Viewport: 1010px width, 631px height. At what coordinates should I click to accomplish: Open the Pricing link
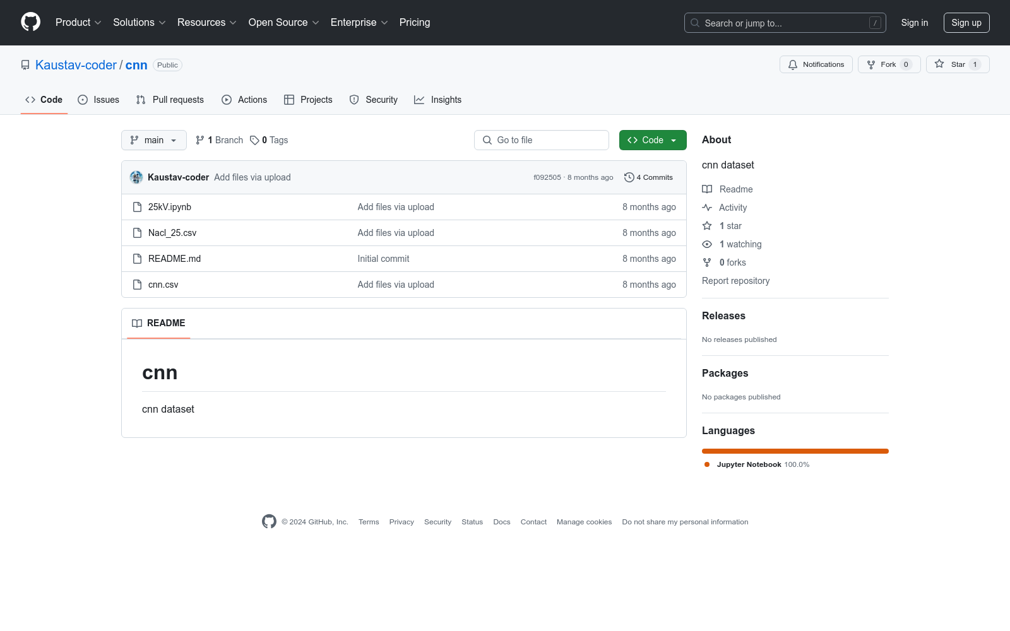pyautogui.click(x=415, y=22)
